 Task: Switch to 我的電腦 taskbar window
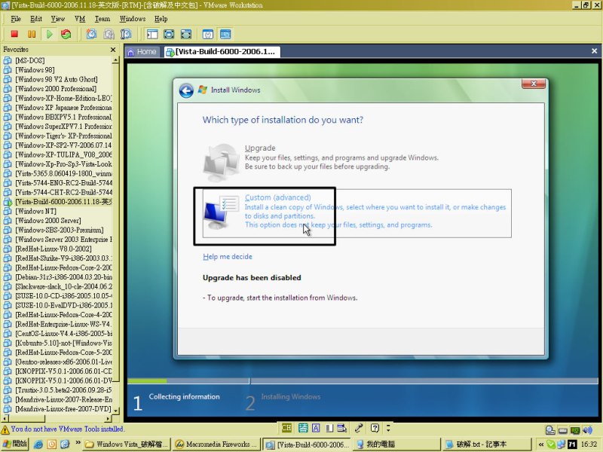point(396,444)
